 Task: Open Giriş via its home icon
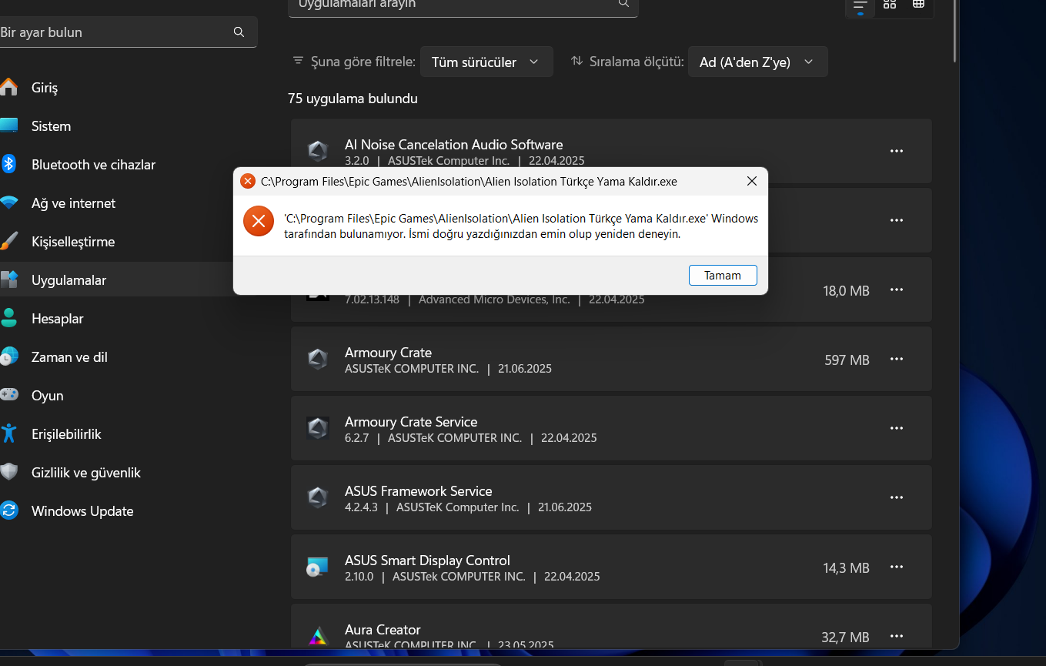pyautogui.click(x=8, y=87)
